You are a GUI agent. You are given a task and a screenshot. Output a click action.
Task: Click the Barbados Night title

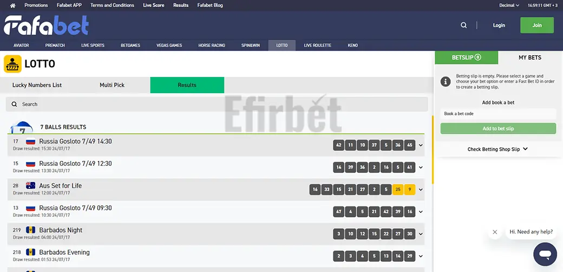(x=61, y=230)
